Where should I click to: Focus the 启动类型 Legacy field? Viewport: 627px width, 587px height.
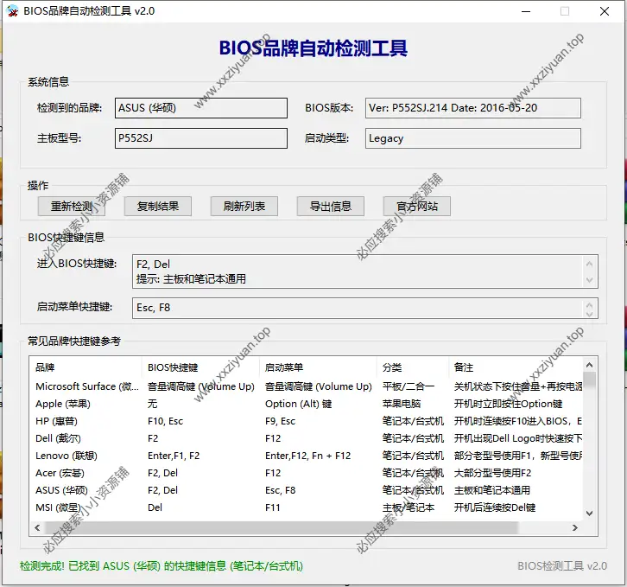(x=472, y=138)
